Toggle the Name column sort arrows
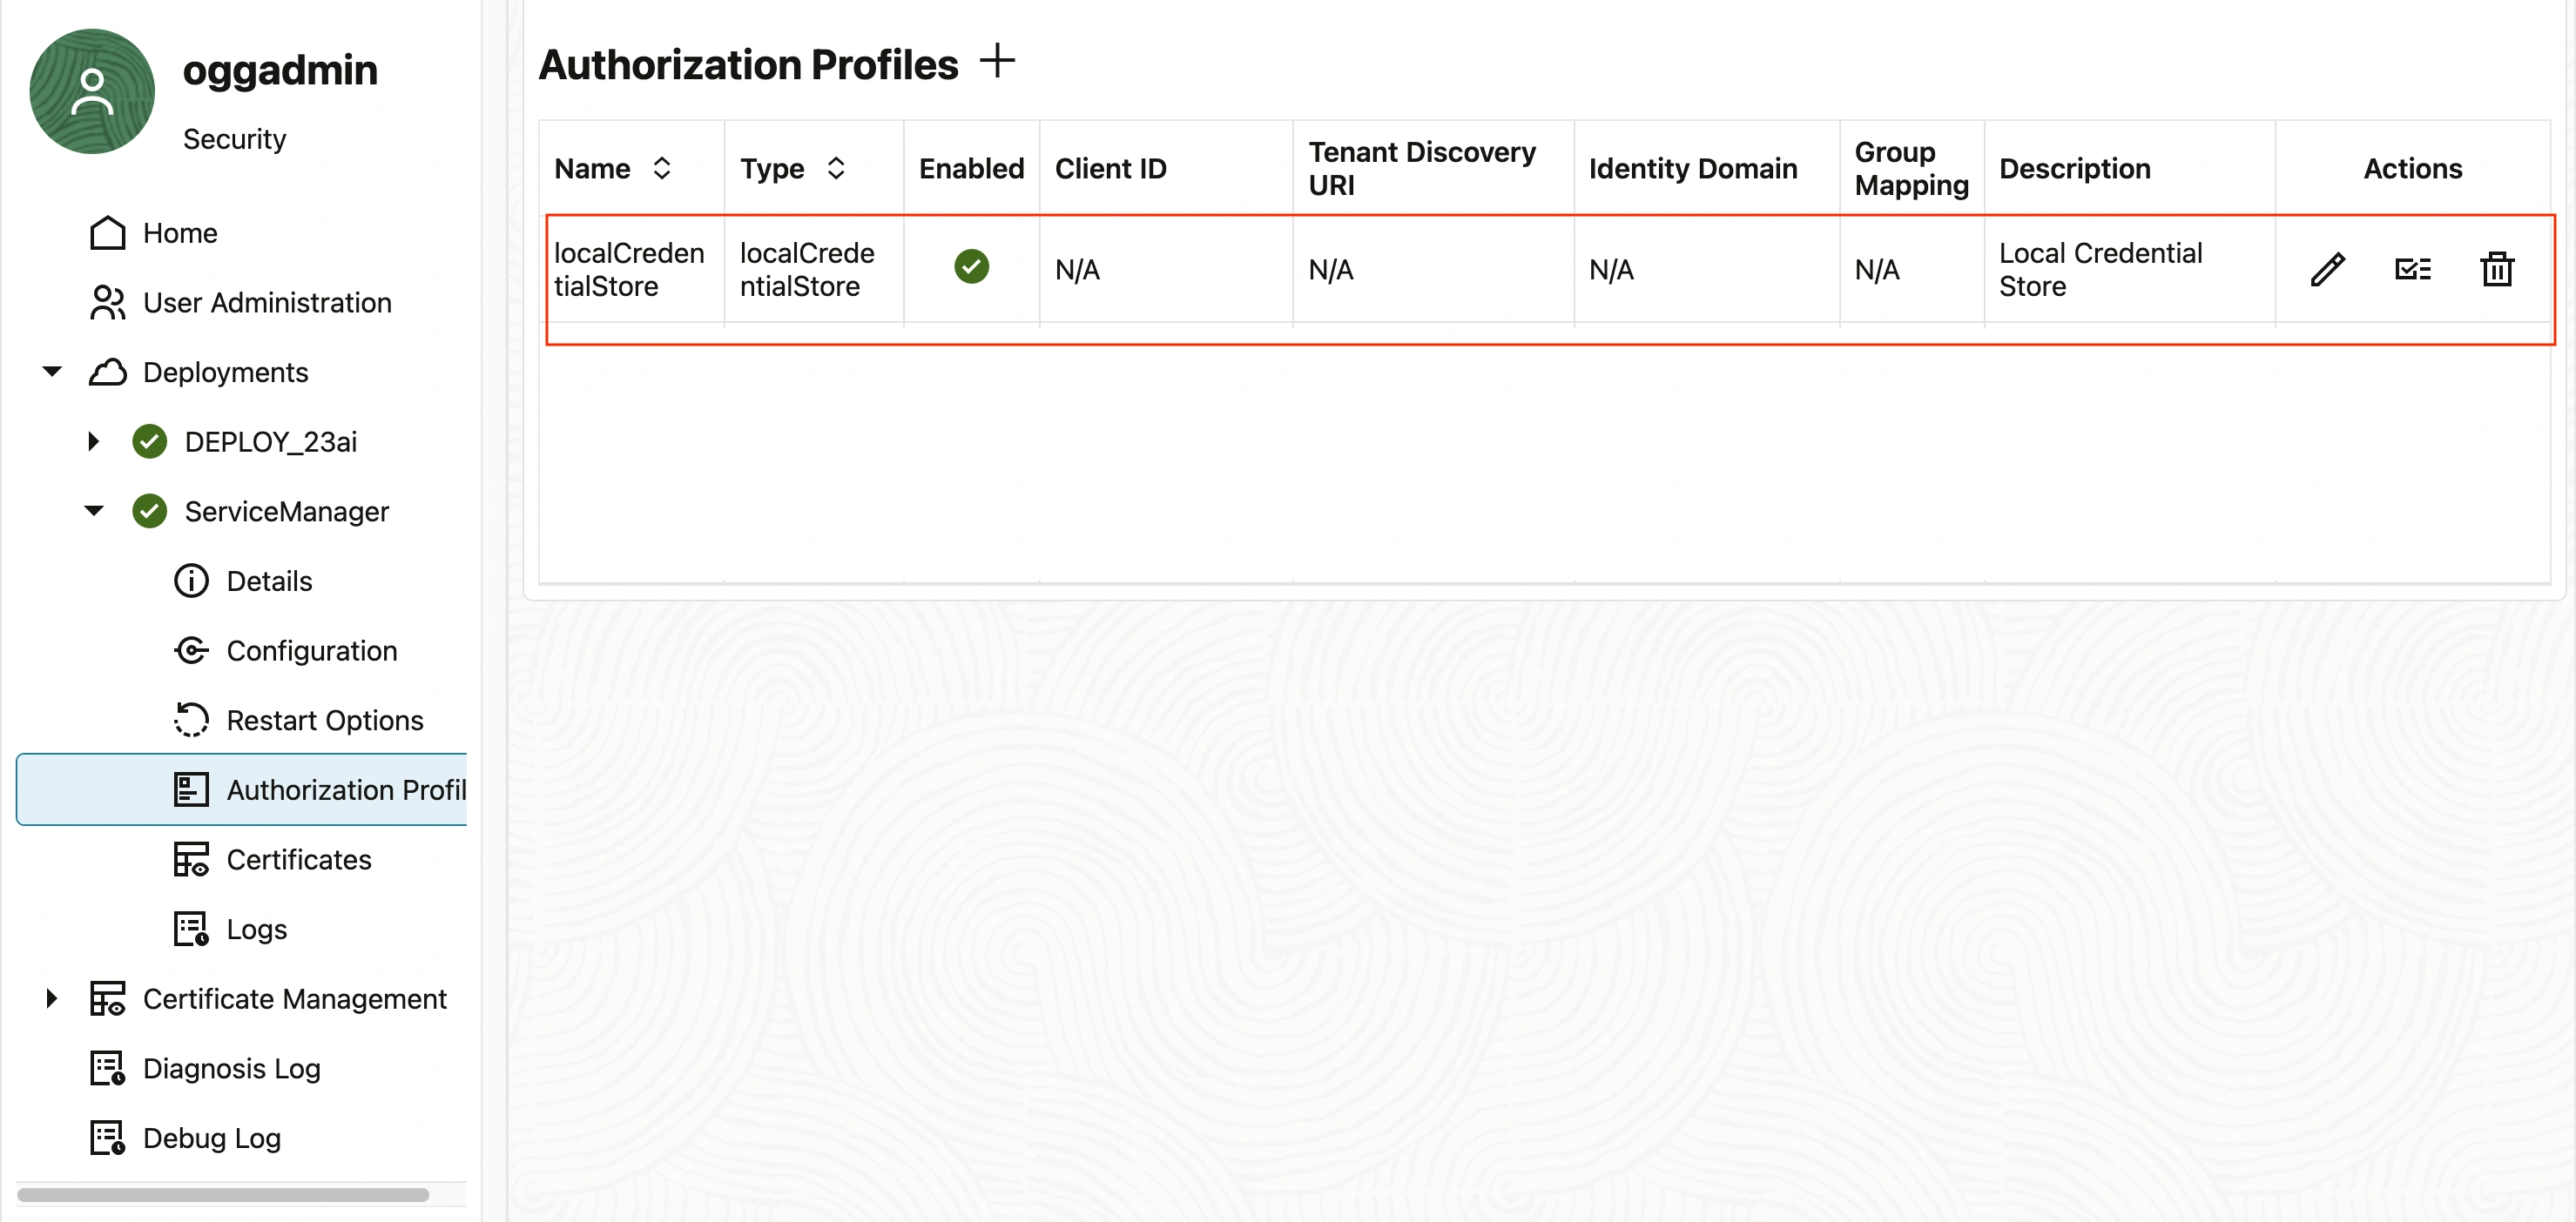This screenshot has height=1222, width=2576. pyautogui.click(x=662, y=169)
